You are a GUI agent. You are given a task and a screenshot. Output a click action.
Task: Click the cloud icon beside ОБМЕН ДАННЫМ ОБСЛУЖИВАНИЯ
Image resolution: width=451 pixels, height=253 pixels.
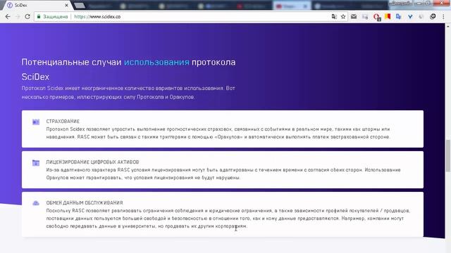pyautogui.click(x=36, y=203)
